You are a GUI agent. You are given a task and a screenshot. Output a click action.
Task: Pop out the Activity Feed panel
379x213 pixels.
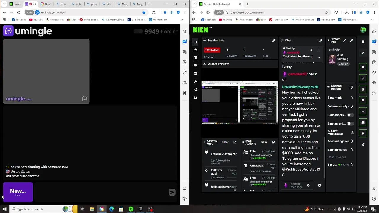pos(235,142)
